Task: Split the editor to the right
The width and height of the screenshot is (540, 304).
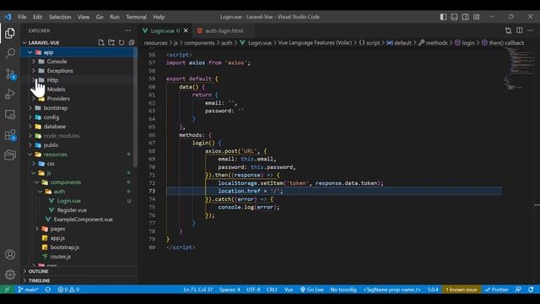Action: [520, 30]
